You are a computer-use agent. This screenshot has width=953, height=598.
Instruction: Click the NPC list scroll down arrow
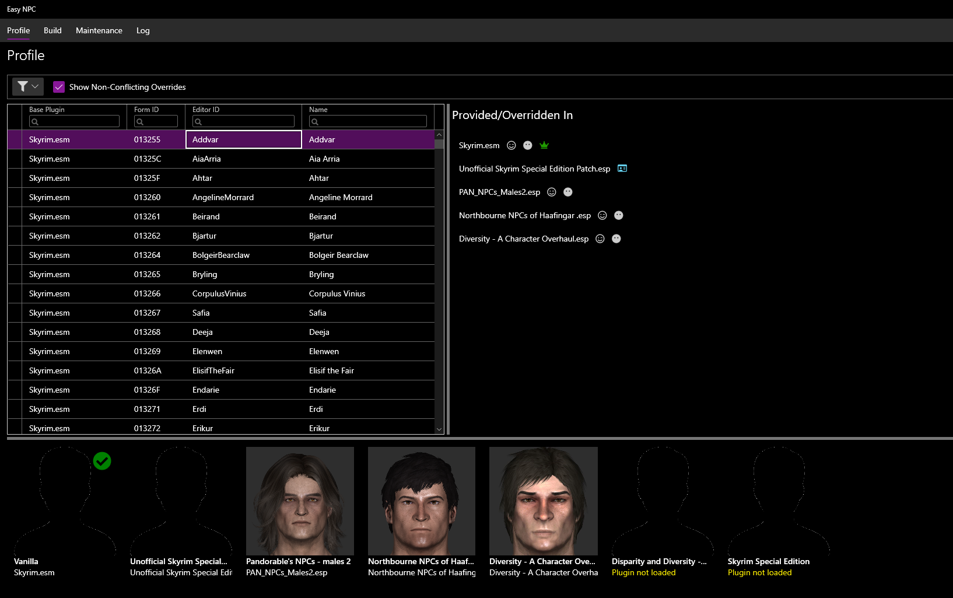click(x=439, y=429)
